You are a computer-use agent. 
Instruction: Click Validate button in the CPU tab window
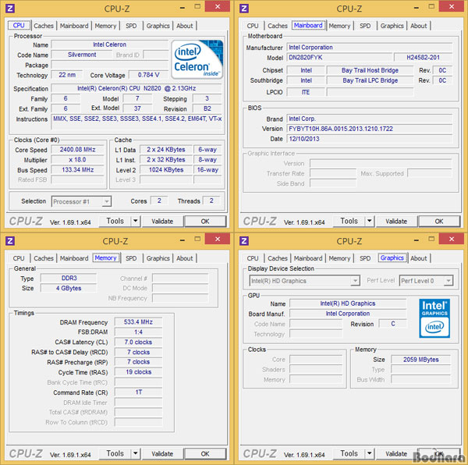click(162, 221)
